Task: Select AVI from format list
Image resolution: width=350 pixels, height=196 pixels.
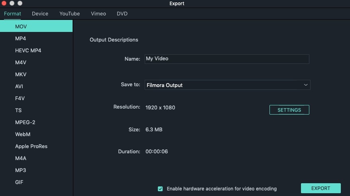Action: pos(20,87)
